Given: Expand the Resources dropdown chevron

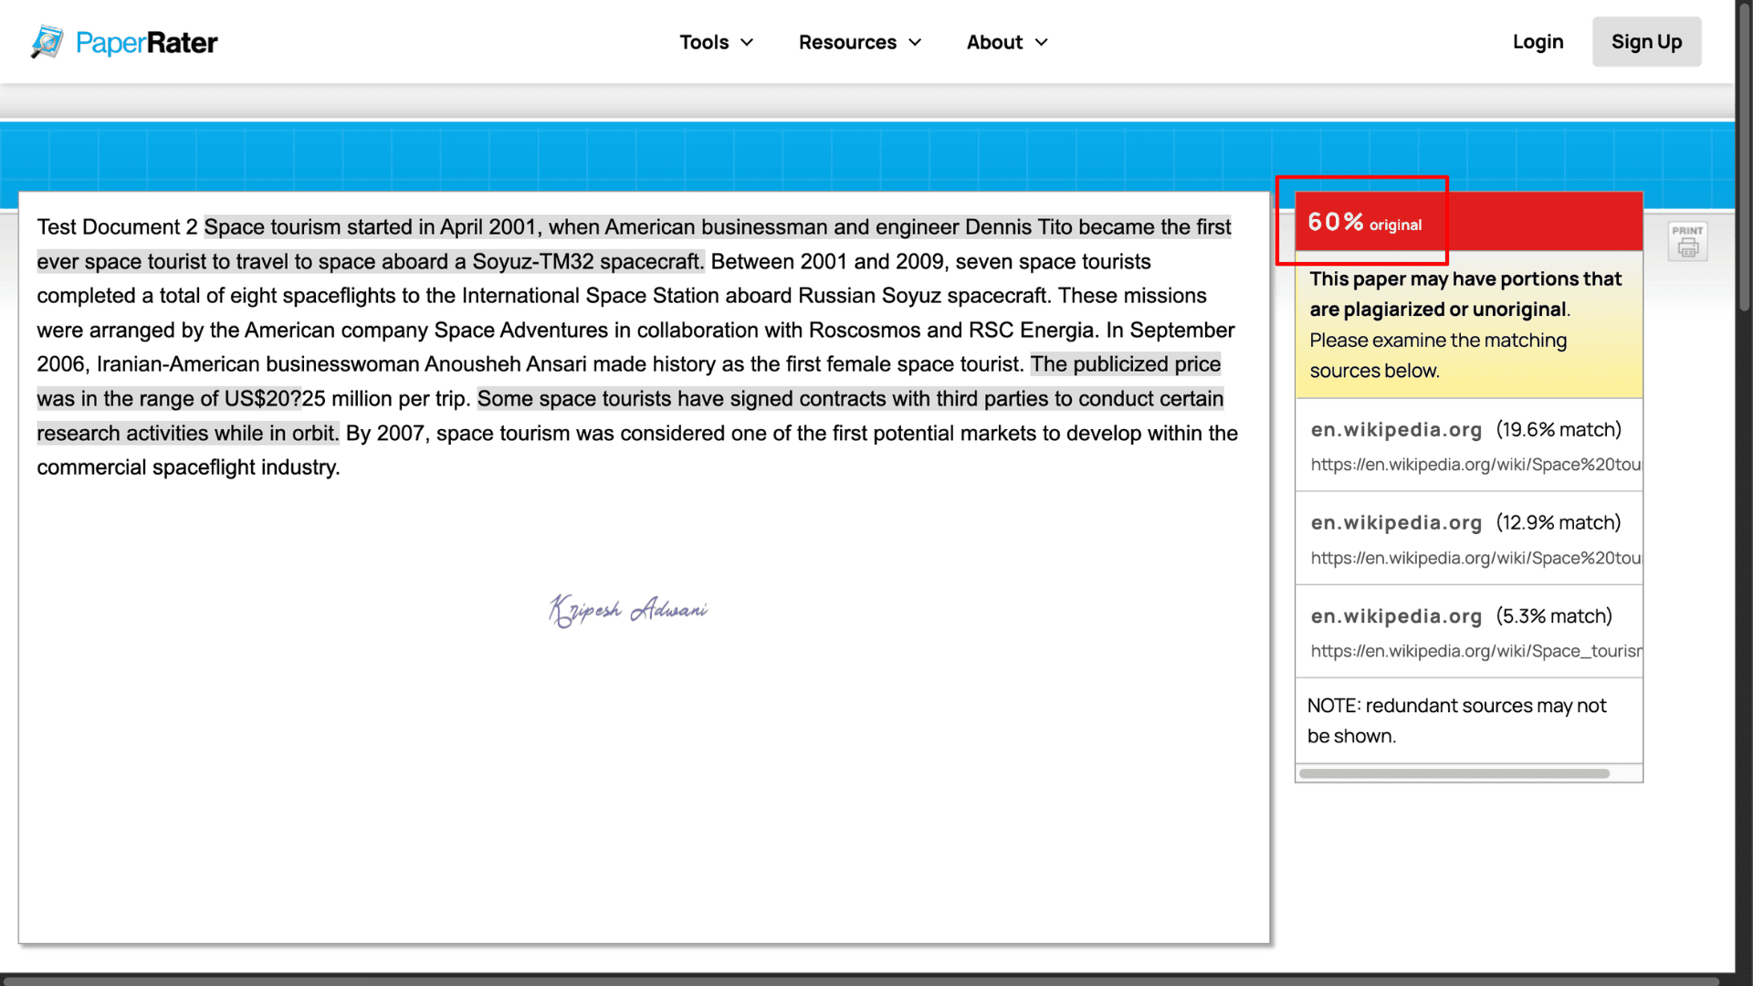Looking at the screenshot, I should click(x=915, y=43).
